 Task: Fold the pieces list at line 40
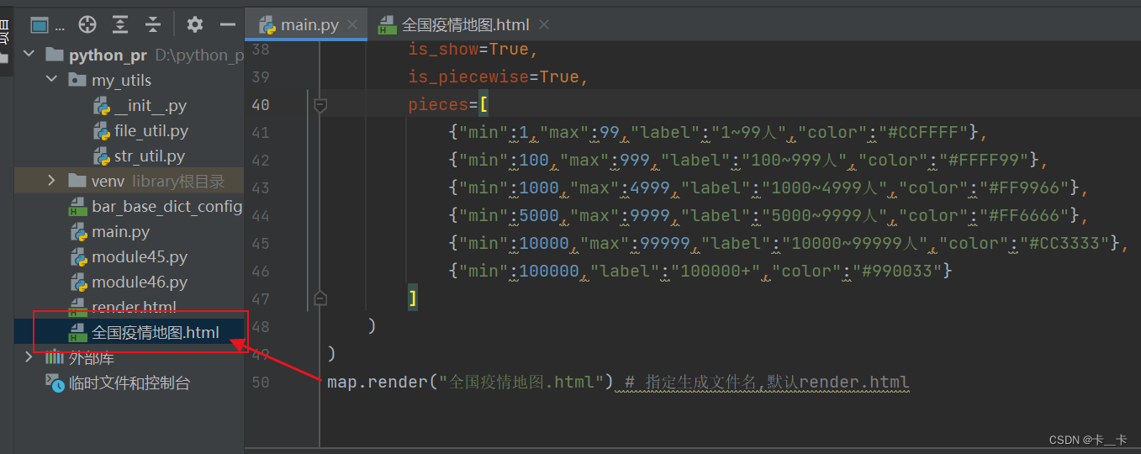click(320, 105)
